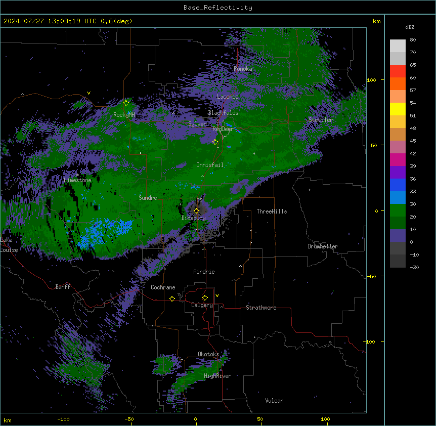Select the Drumheller label
Screen dimensions: 436x426
pyautogui.click(x=323, y=246)
